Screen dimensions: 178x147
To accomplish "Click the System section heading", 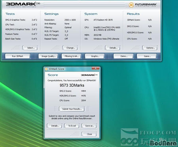I will (91, 14).
